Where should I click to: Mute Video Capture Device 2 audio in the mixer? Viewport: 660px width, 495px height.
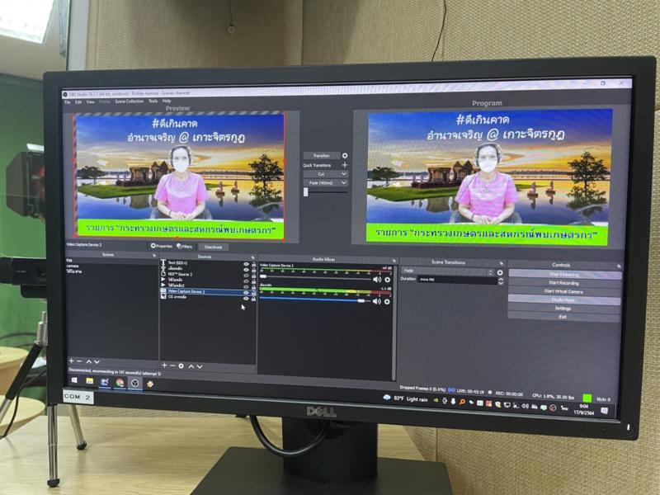pyautogui.click(x=377, y=279)
